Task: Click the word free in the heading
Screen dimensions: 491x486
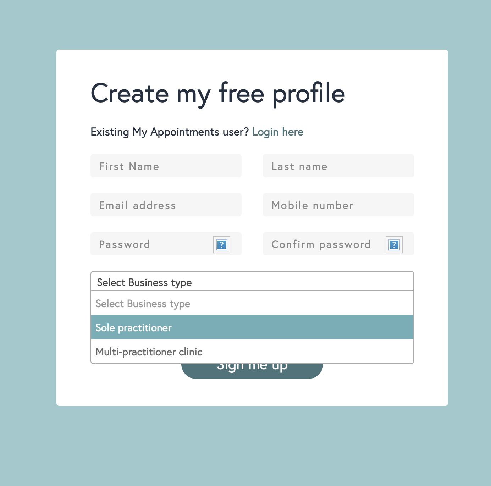Action: pyautogui.click(x=242, y=93)
